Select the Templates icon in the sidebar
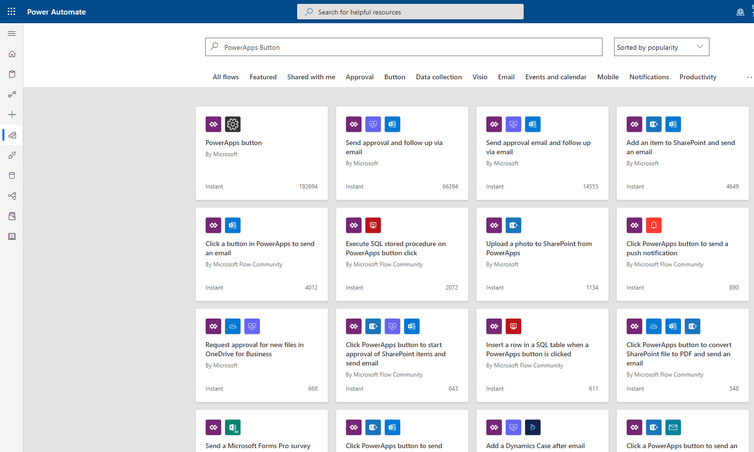 (11, 135)
